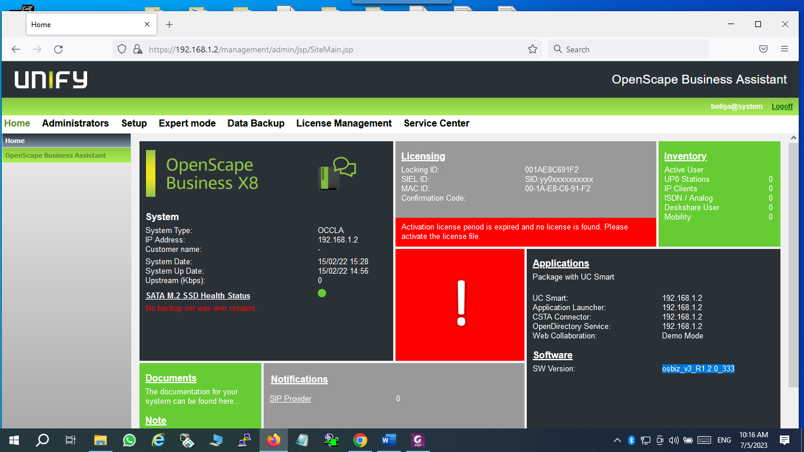Open Google Chrome from the taskbar
804x452 pixels.
(x=360, y=440)
